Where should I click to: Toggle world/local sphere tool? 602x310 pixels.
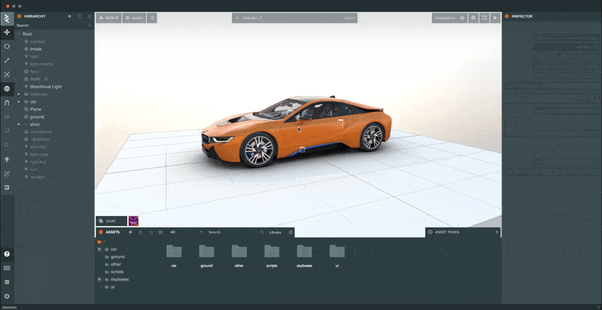pos(7,89)
